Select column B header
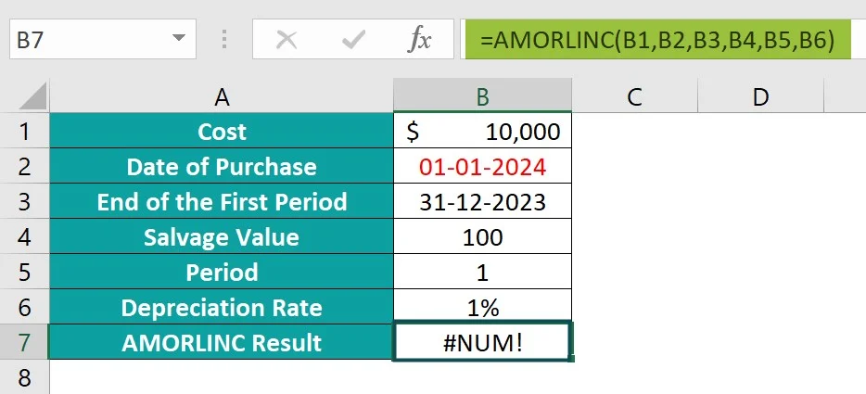This screenshot has width=866, height=394. [x=483, y=97]
